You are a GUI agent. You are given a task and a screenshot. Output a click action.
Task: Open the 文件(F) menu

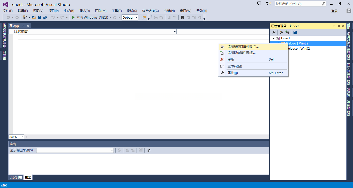[8, 11]
